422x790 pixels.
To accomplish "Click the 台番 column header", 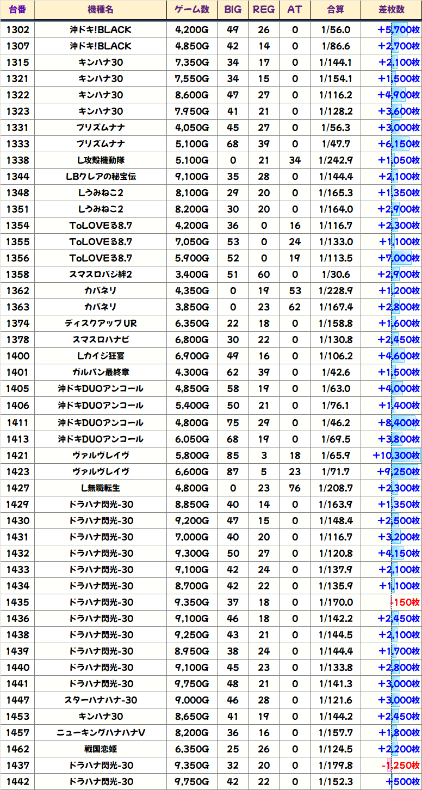I will pos(17,10).
